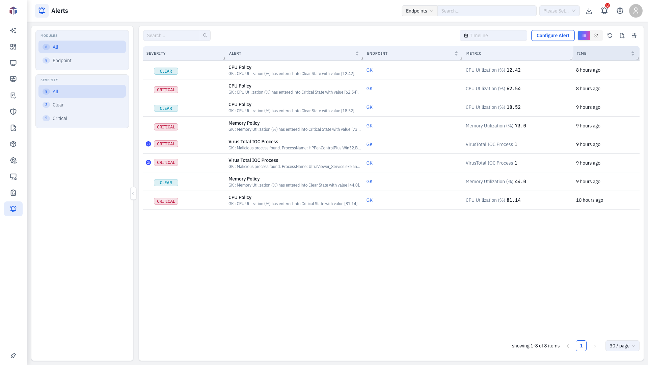Click the Configure Alert button
Image resolution: width=648 pixels, height=365 pixels.
[x=553, y=35]
